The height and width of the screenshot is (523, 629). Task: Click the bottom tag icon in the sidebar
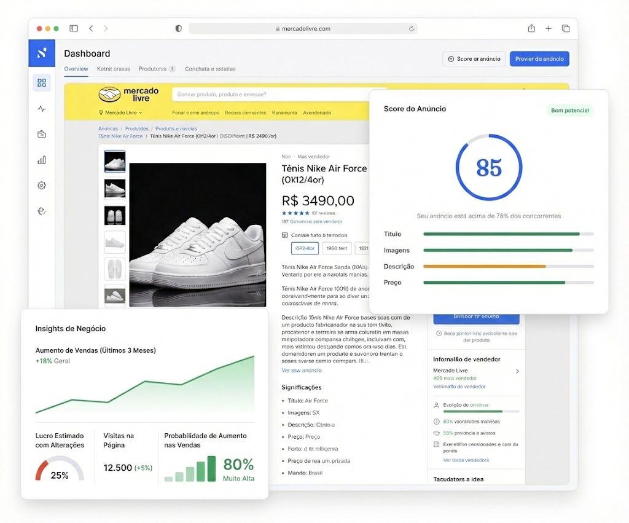click(x=41, y=211)
